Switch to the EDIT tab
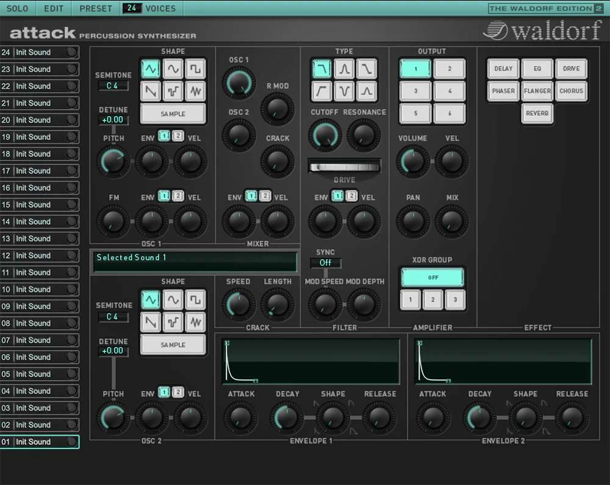Viewport: 610px width, 485px height. (x=54, y=9)
